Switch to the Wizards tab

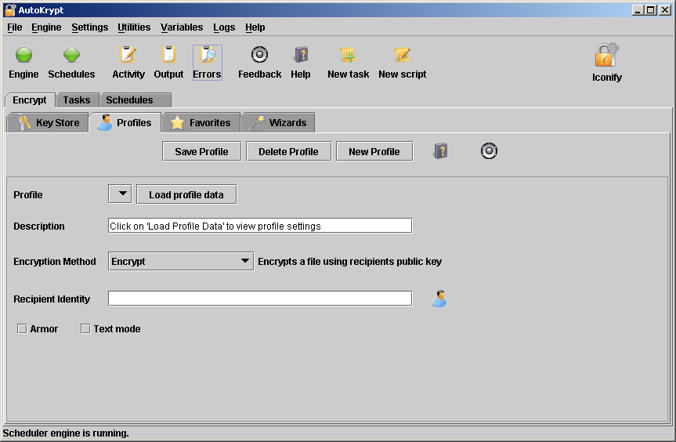tap(278, 123)
